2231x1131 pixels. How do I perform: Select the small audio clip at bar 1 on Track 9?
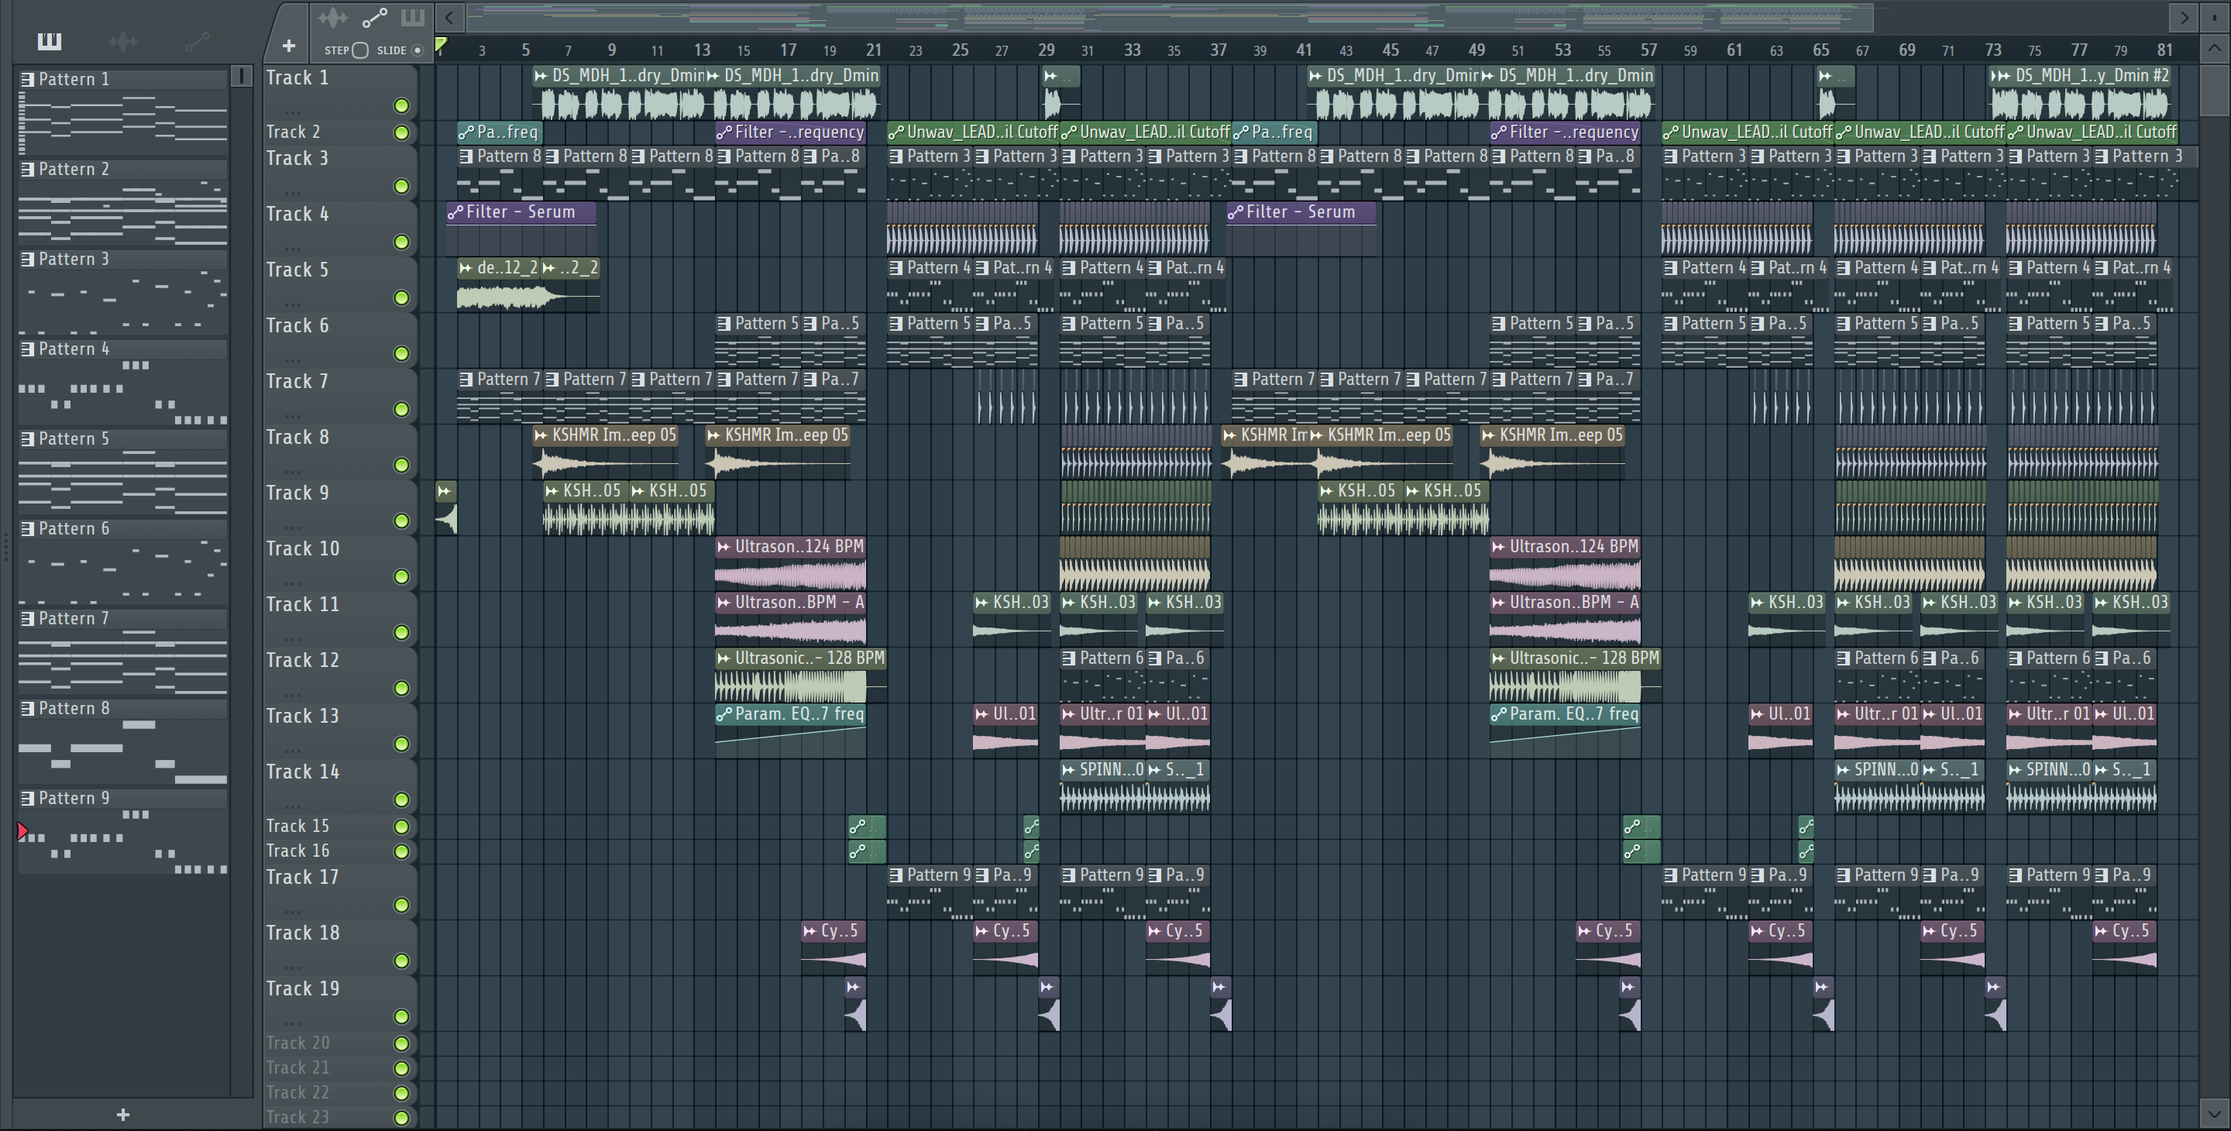446,508
